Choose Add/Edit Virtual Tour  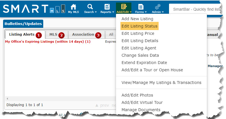pos(142,102)
